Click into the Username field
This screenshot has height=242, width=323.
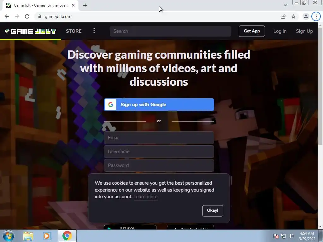tap(159, 152)
